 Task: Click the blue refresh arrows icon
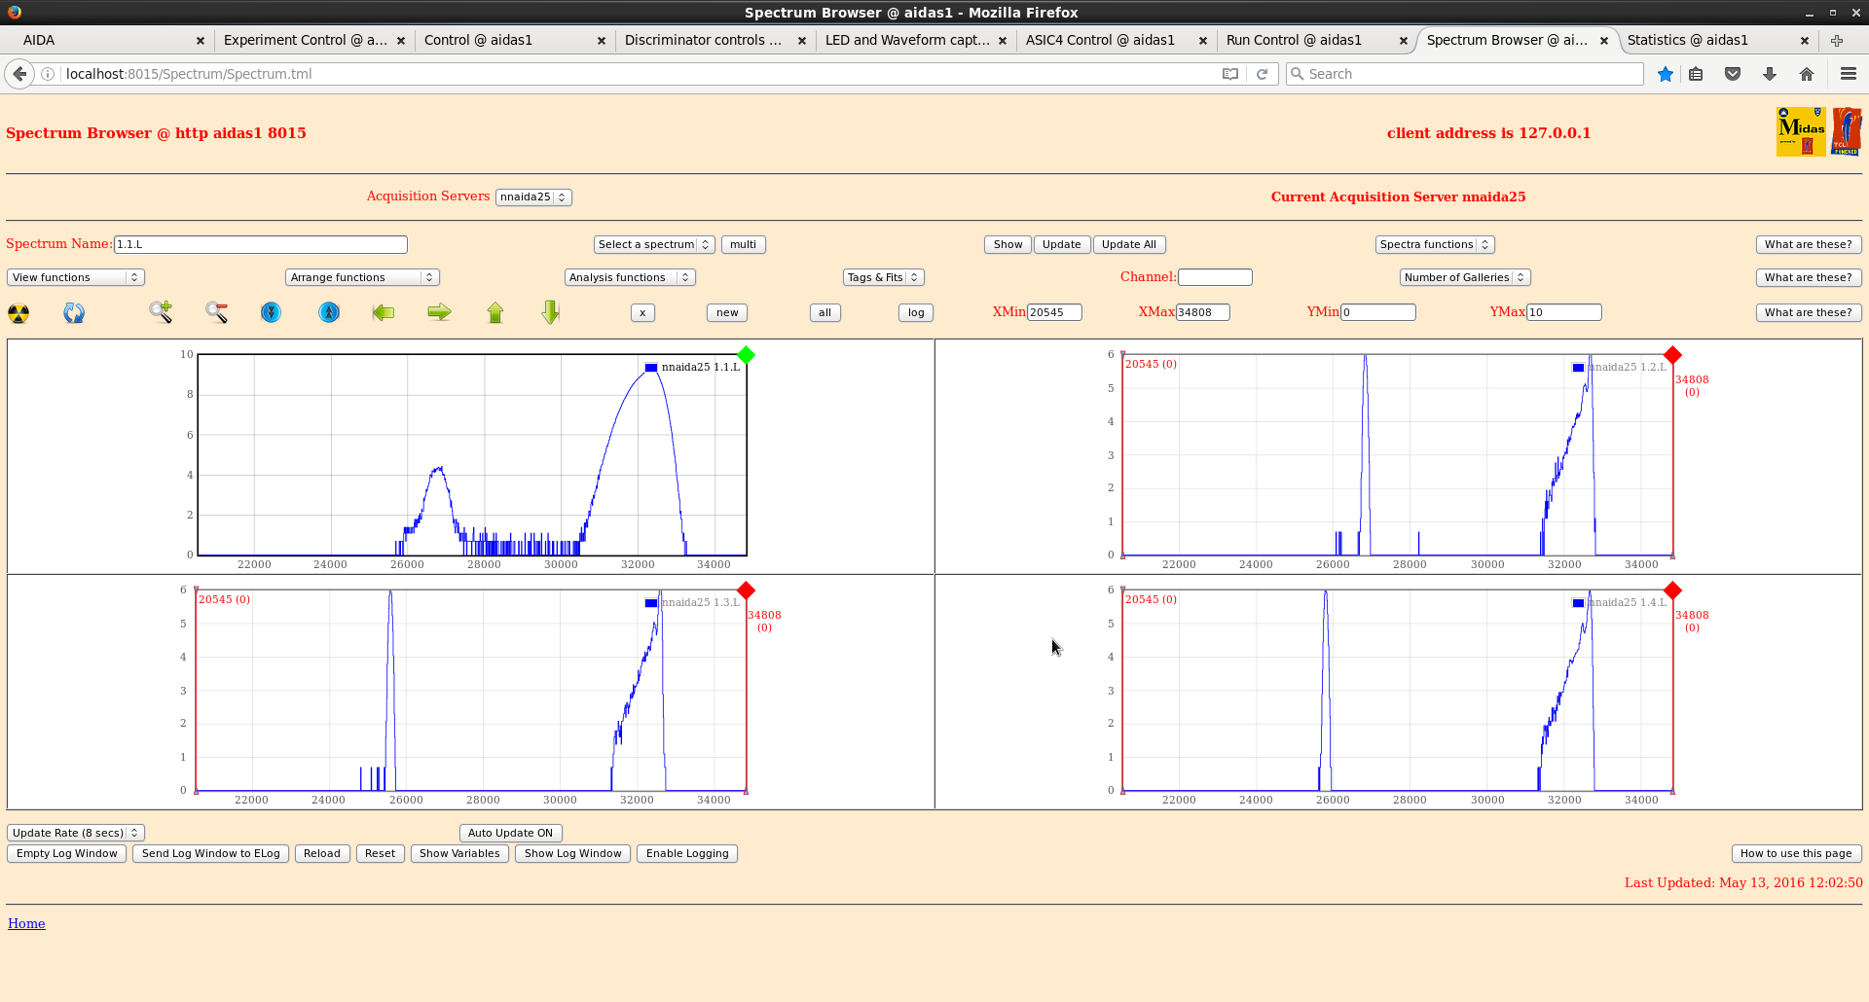(74, 313)
